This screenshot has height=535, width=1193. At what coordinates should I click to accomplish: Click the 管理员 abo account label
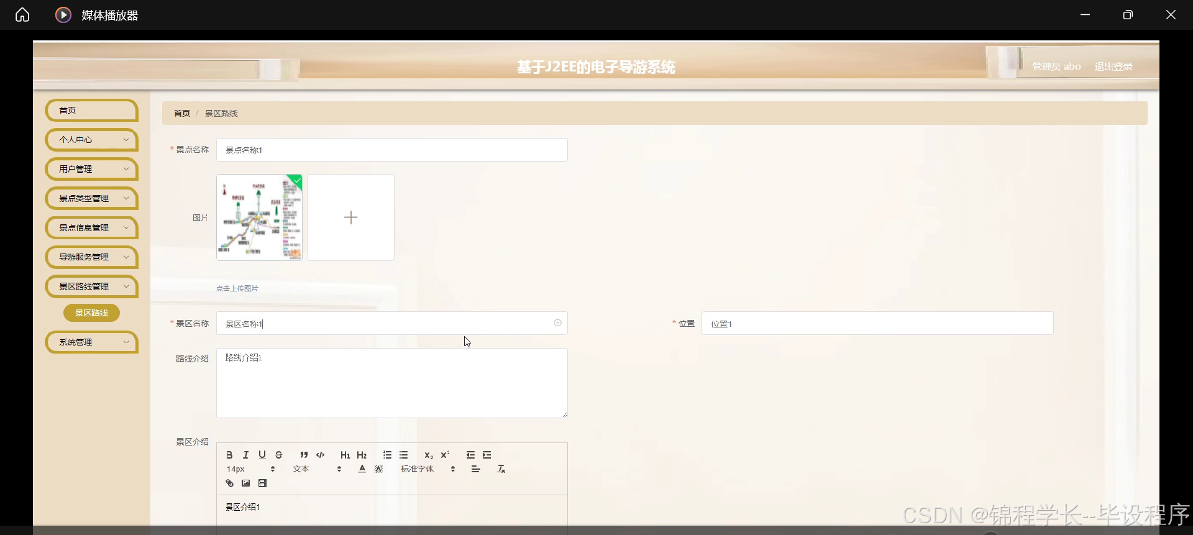[1056, 66]
